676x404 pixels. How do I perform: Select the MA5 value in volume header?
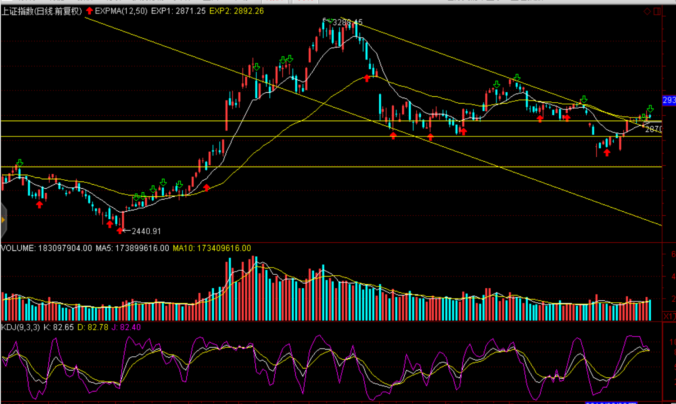(x=132, y=248)
